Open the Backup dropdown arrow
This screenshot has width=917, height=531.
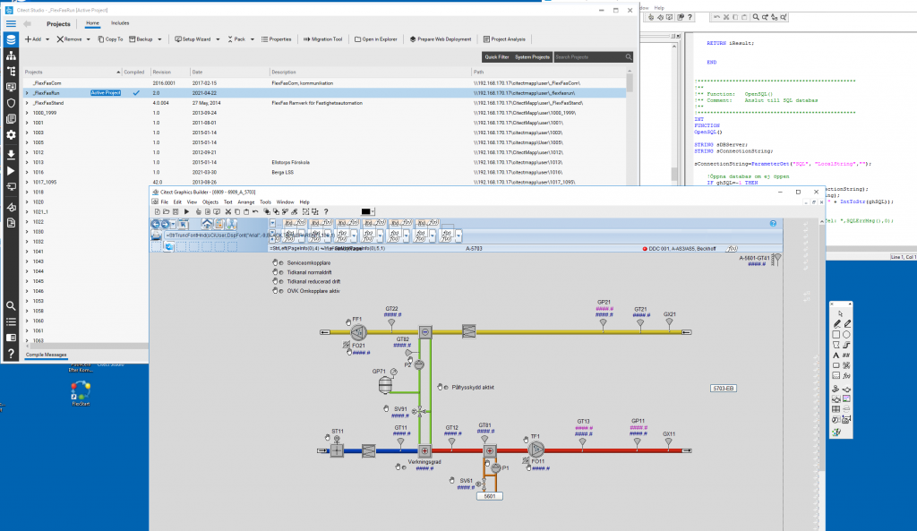[x=159, y=39]
